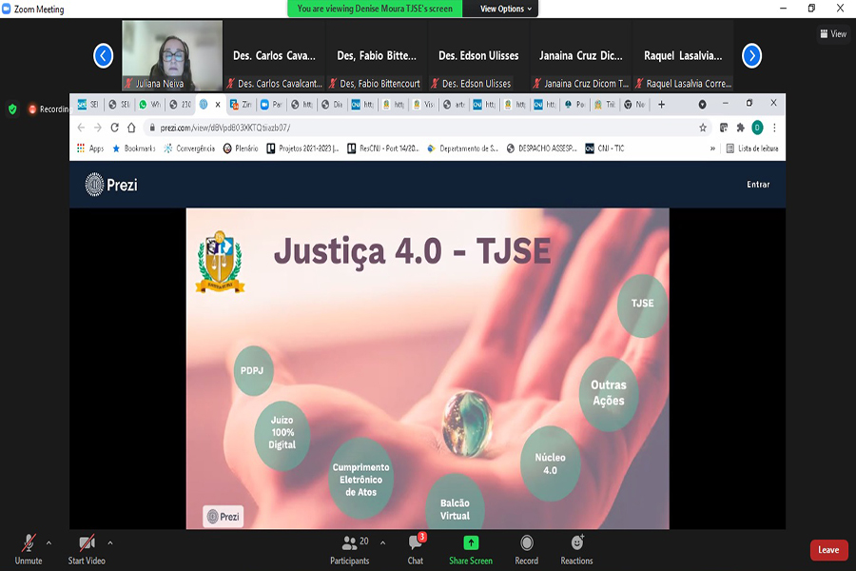Switch layout using View button
The width and height of the screenshot is (856, 571).
click(832, 34)
